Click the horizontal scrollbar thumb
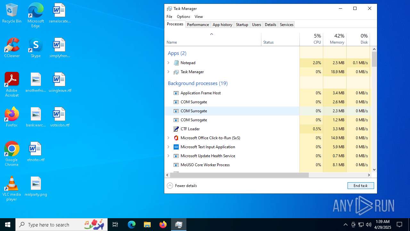 click(239, 175)
